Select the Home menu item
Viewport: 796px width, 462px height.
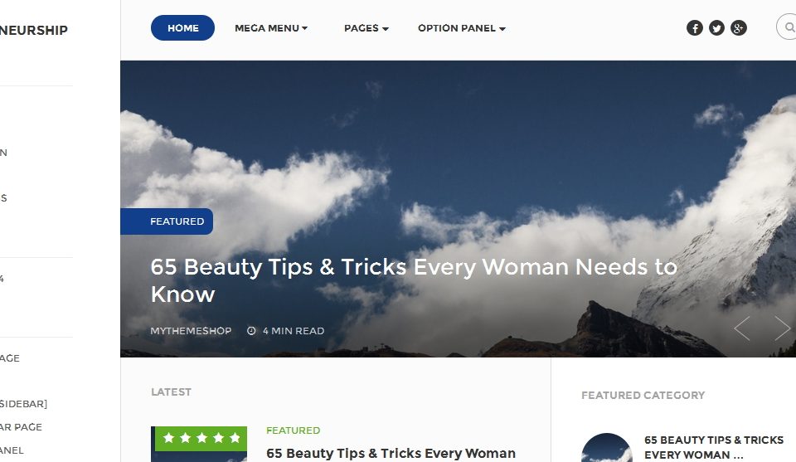[182, 28]
